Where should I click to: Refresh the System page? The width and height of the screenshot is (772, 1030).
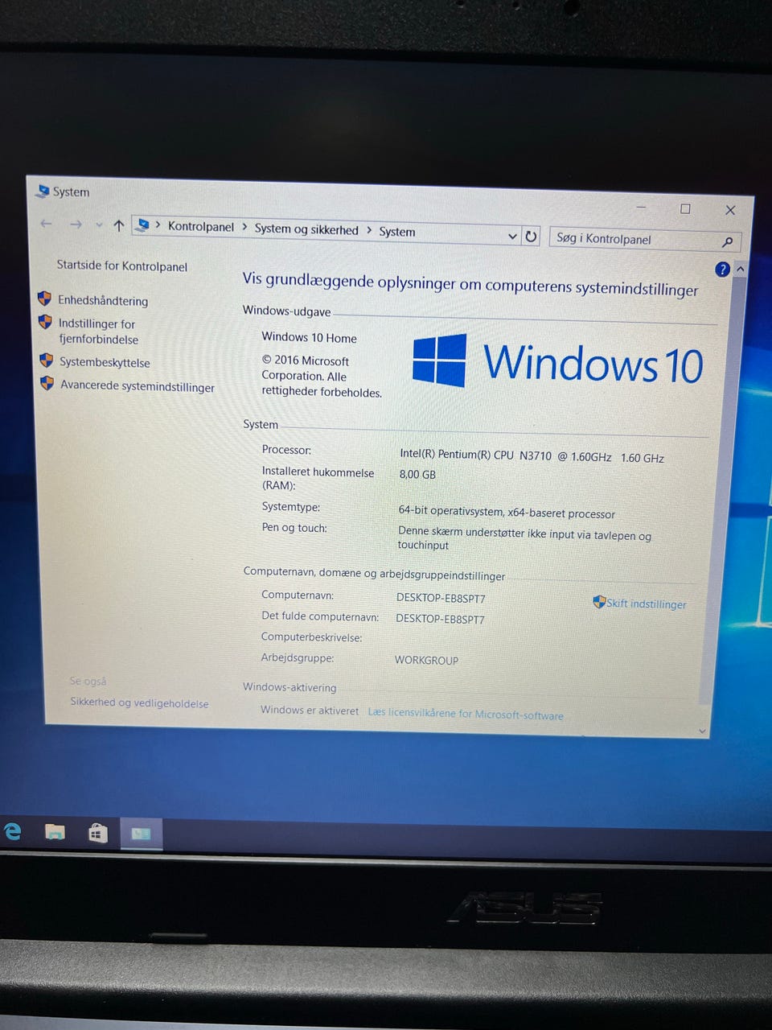531,237
